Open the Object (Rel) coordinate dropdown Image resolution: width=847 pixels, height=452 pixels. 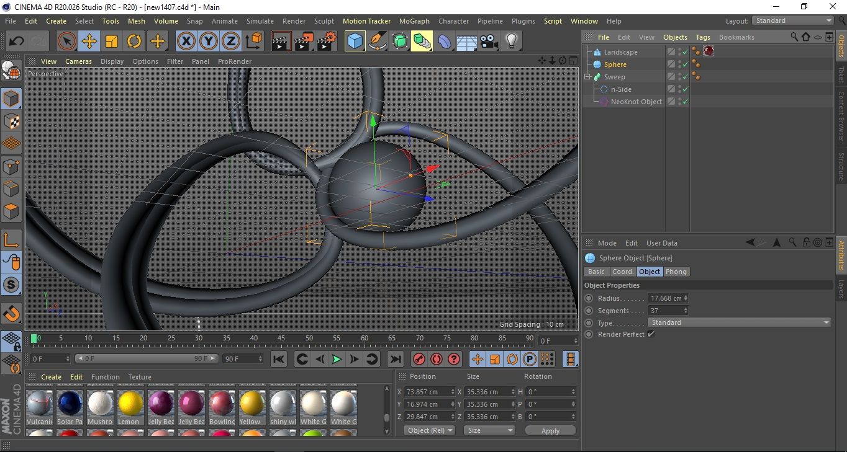click(x=429, y=430)
